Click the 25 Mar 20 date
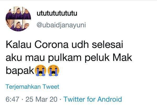Screen dimensions: 157x107 [x=41, y=99]
